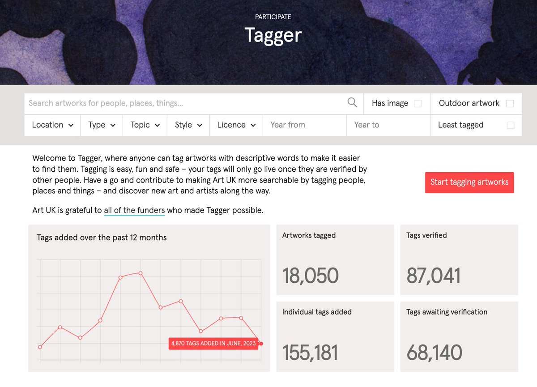Screen dimensions: 537x387
Task: Expand the Style dropdown
Action: (x=188, y=125)
